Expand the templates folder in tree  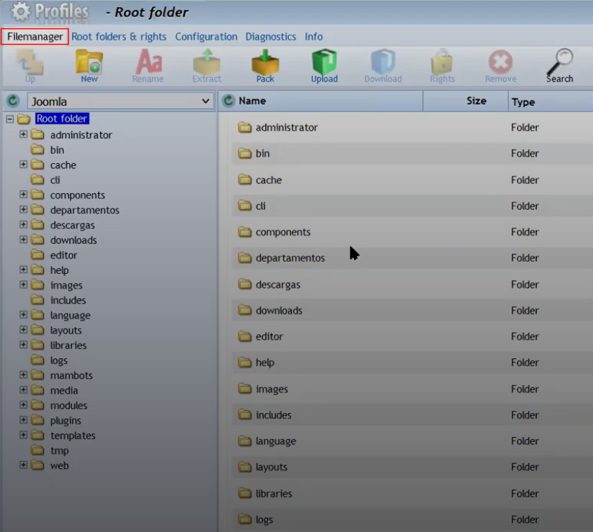click(x=23, y=436)
